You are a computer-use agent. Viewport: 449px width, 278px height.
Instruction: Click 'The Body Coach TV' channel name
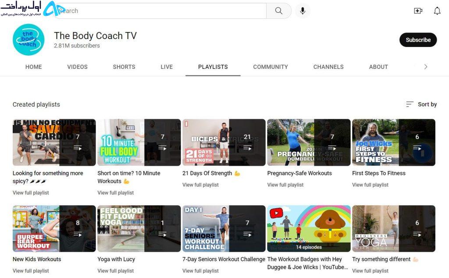tap(95, 36)
